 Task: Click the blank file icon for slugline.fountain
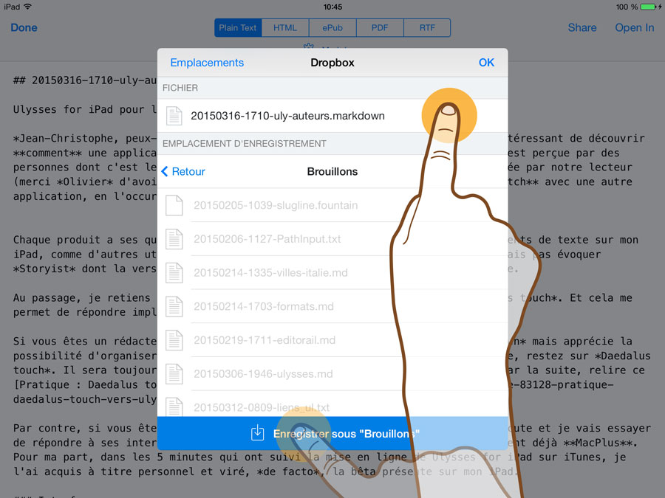[174, 205]
